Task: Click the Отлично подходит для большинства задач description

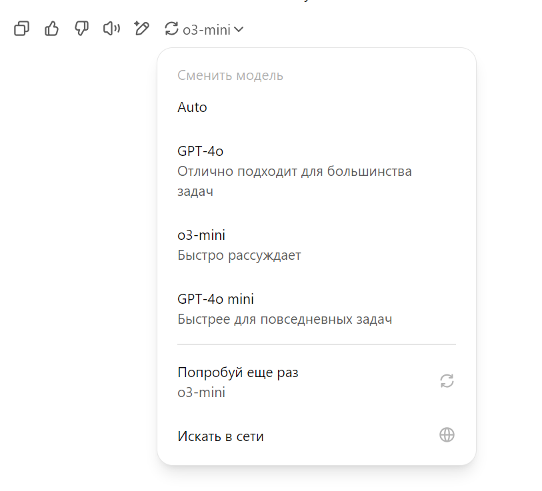Action: tap(295, 181)
